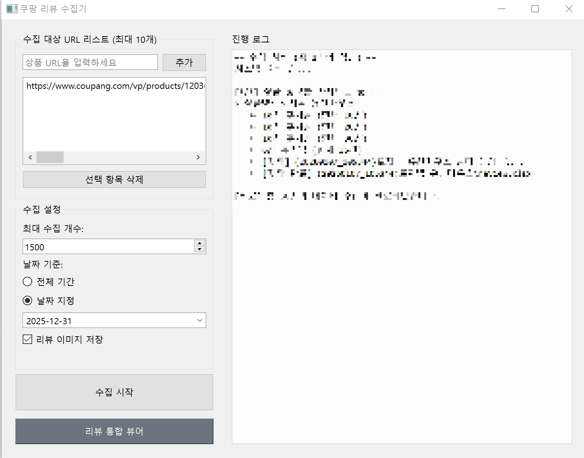Click the URL list right scroll arrow
584x458 pixels.
coord(198,157)
